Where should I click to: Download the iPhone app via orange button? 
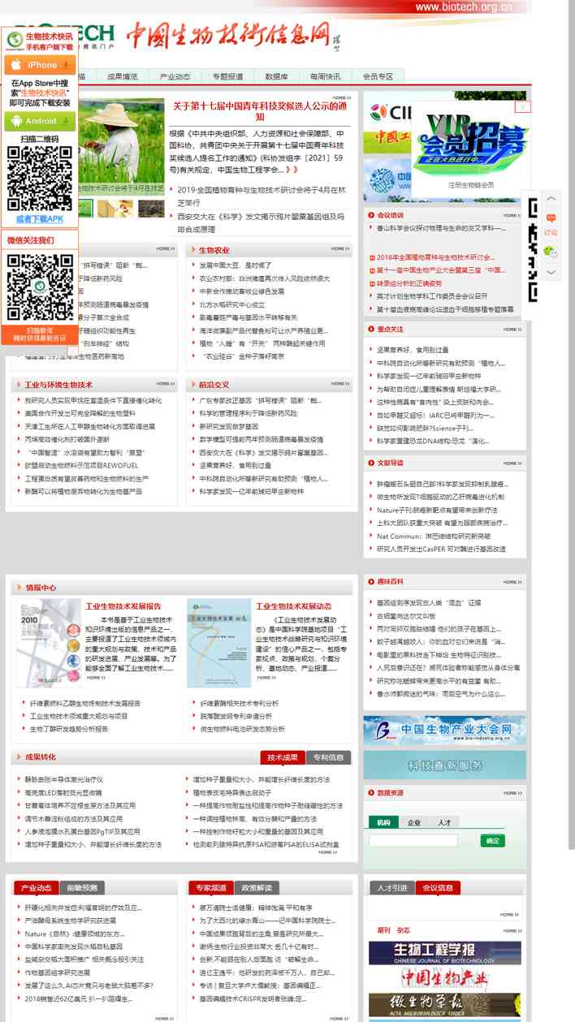[x=39, y=64]
